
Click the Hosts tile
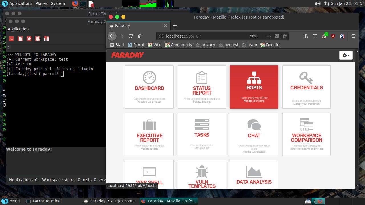tap(254, 87)
